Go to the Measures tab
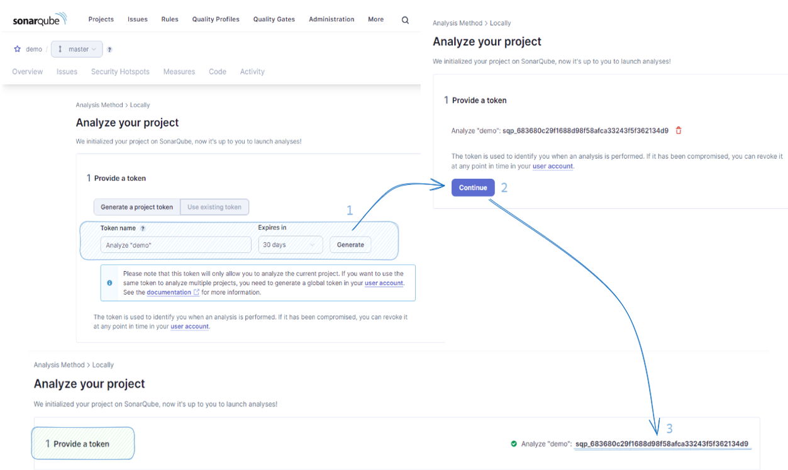This screenshot has width=788, height=470. pos(179,72)
